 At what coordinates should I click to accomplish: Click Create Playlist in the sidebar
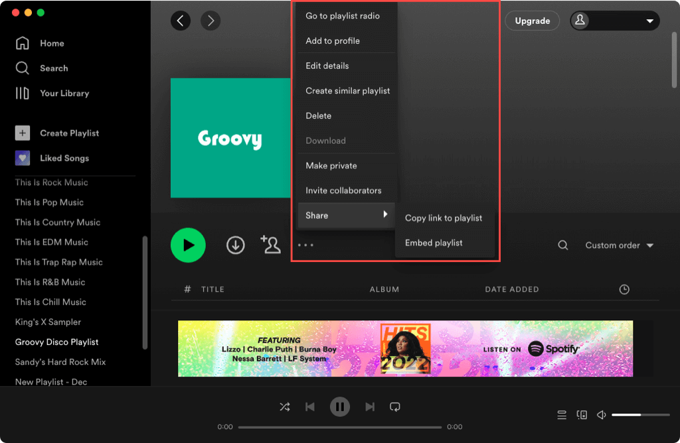click(x=69, y=133)
